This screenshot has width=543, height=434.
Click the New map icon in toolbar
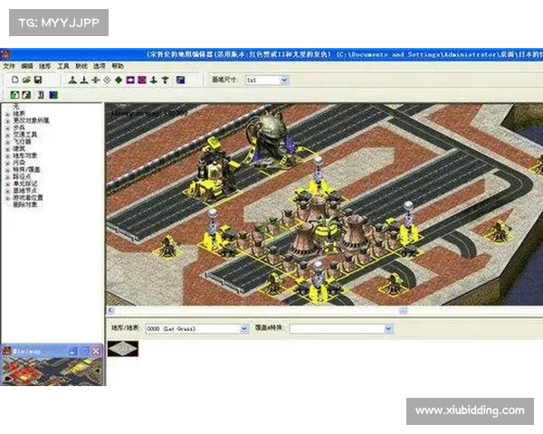point(16,80)
